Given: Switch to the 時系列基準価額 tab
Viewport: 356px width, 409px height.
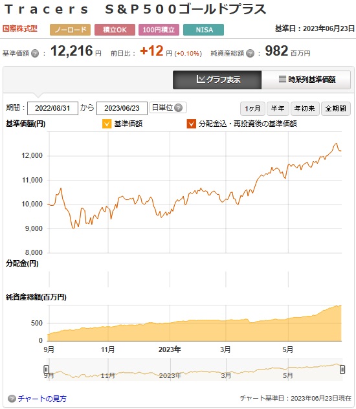Looking at the screenshot, I should click(306, 80).
